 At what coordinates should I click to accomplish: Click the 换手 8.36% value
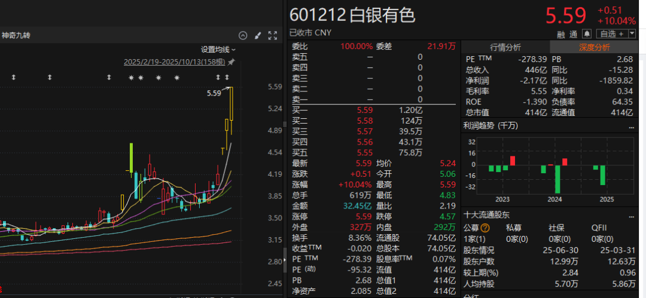(361, 238)
